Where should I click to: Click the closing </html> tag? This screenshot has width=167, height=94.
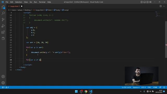tap(19, 70)
